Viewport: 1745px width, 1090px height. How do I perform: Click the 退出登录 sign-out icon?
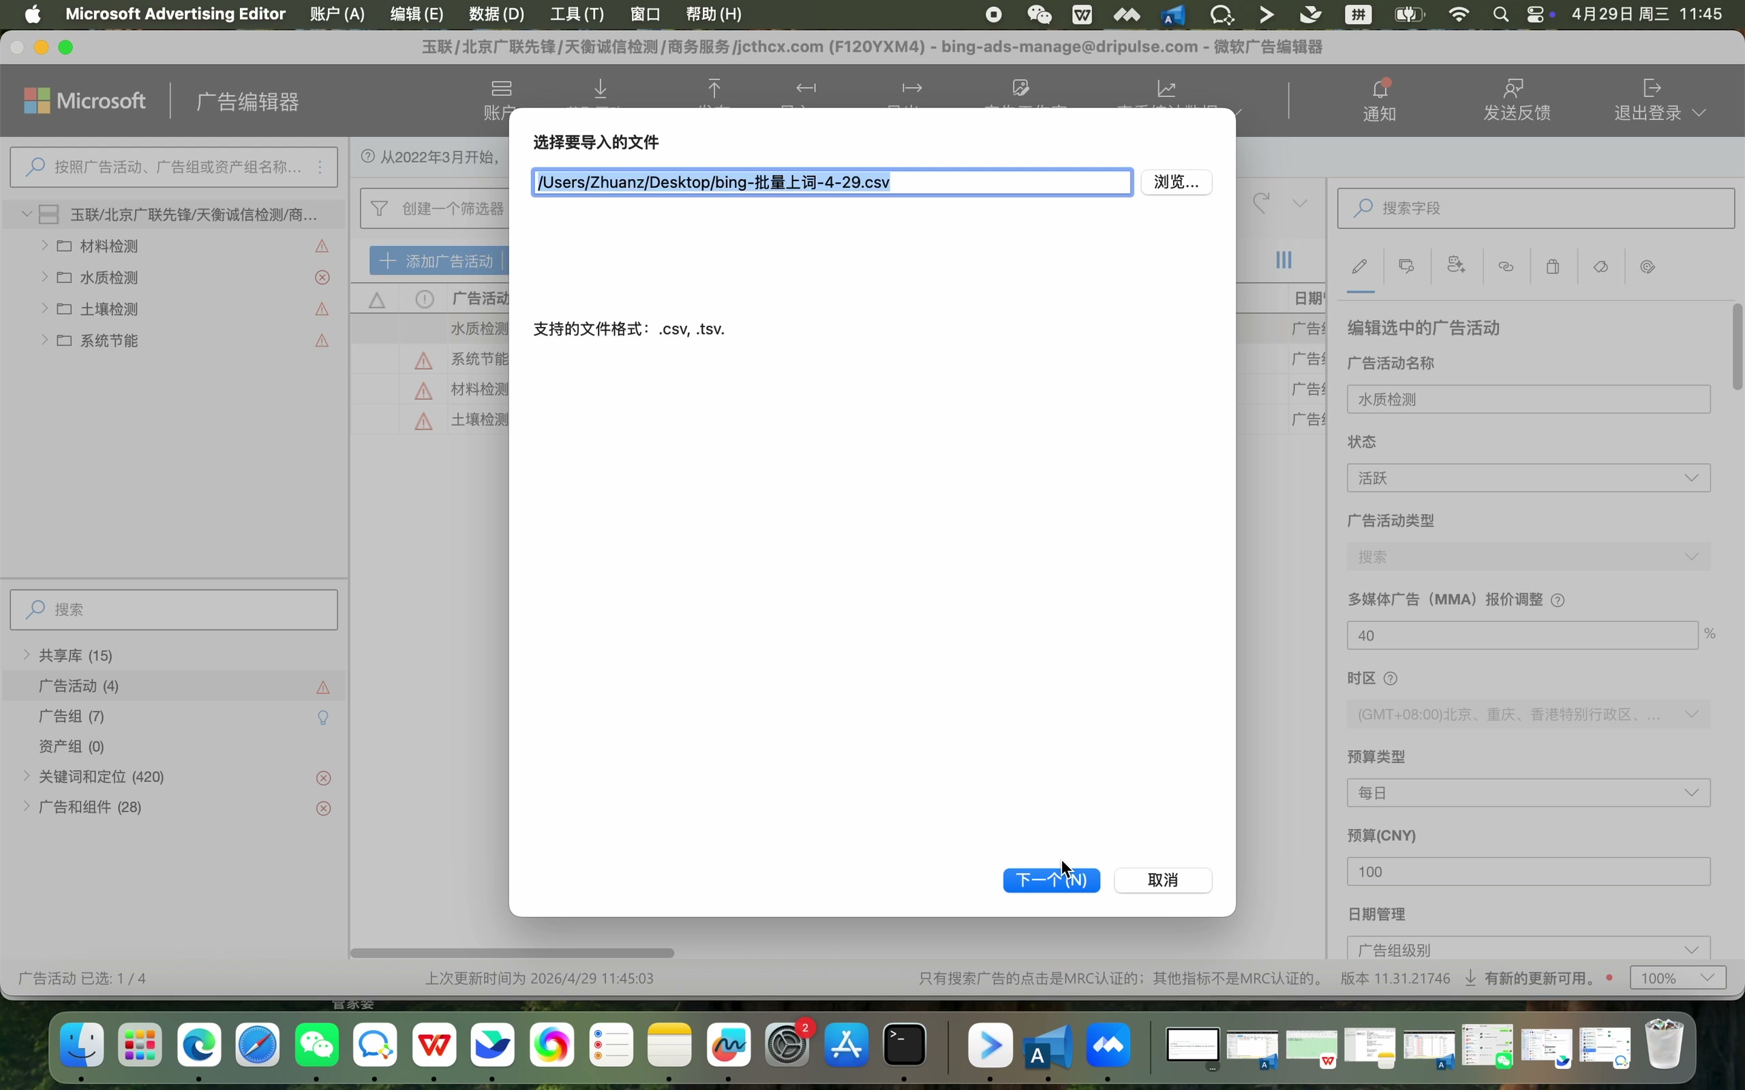point(1651,88)
